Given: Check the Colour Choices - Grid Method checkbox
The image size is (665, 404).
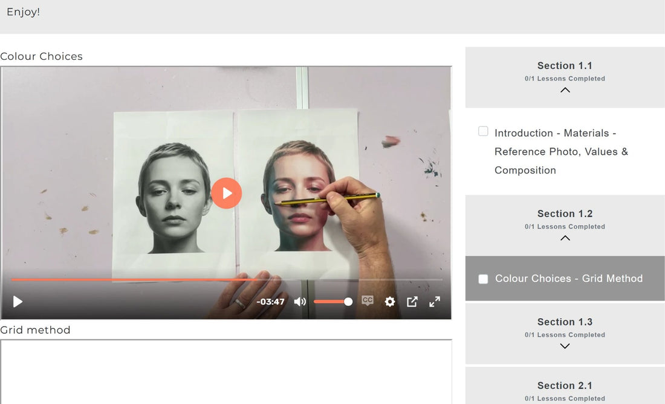Looking at the screenshot, I should (483, 279).
